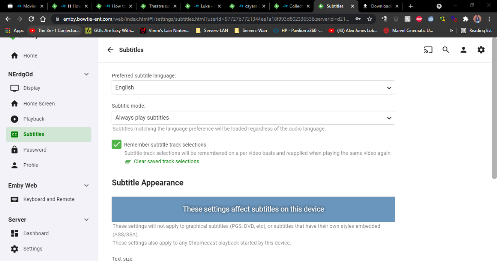Open the Chrome Extensions puzzle icon
This screenshot has height=261, width=497.
(466, 19)
